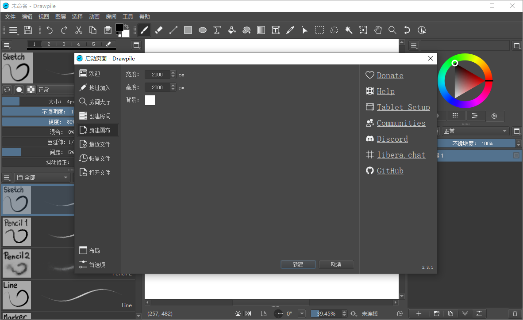Image resolution: width=523 pixels, height=320 pixels.
Task: Increase the zoom percentage spinner
Action: 344,312
